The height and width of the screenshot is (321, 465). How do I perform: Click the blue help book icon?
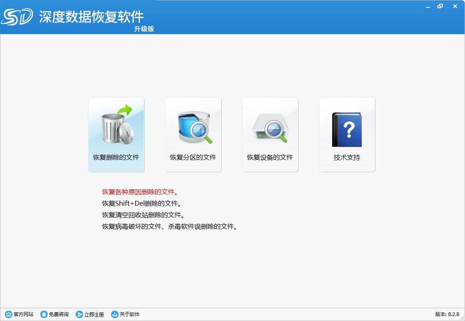(x=346, y=129)
